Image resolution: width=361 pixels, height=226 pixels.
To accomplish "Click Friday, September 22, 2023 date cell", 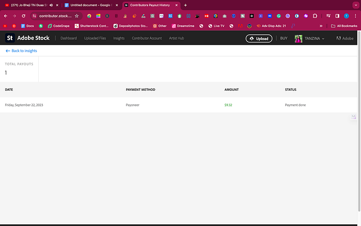I will tap(24, 105).
